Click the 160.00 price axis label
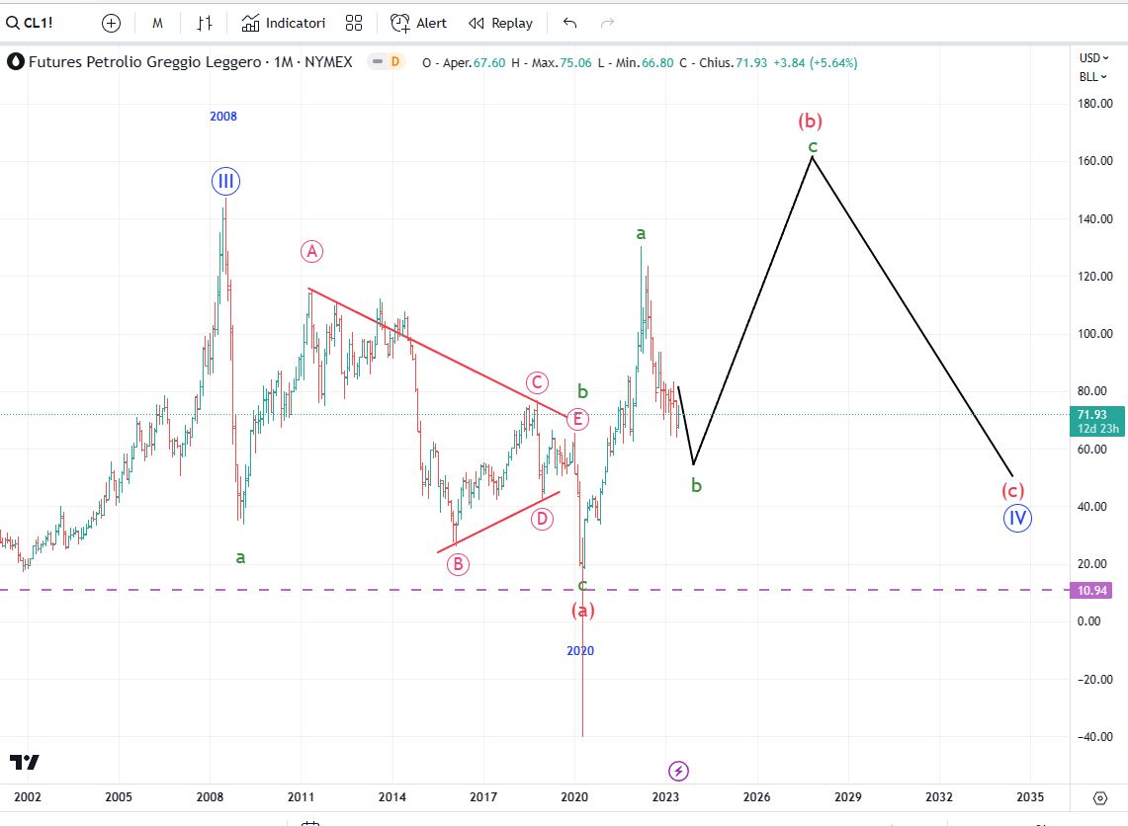This screenshot has width=1128, height=826. [x=1095, y=161]
